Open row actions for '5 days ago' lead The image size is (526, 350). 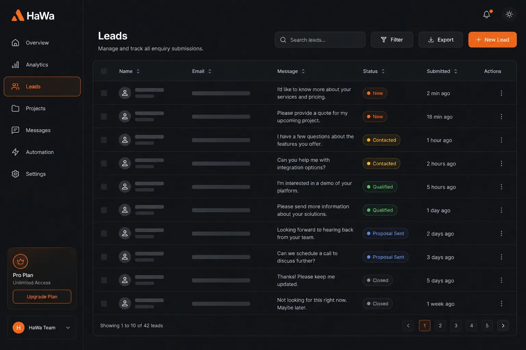point(501,280)
